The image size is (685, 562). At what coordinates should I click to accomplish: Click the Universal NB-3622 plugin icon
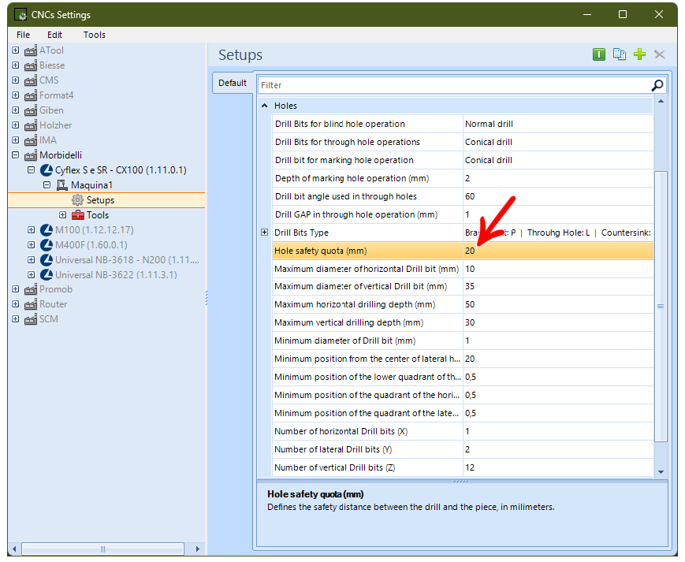47,274
